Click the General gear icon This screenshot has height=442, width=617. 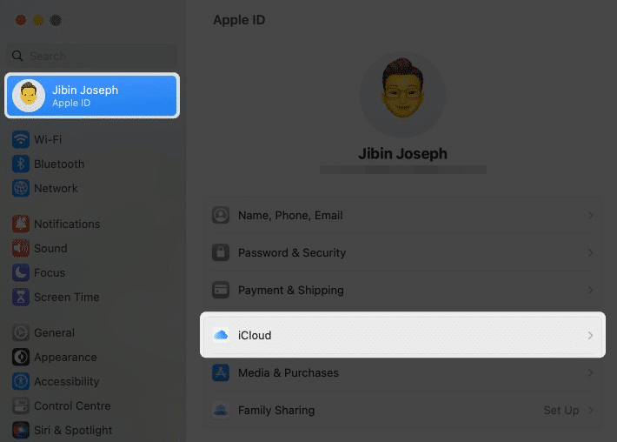pos(21,332)
